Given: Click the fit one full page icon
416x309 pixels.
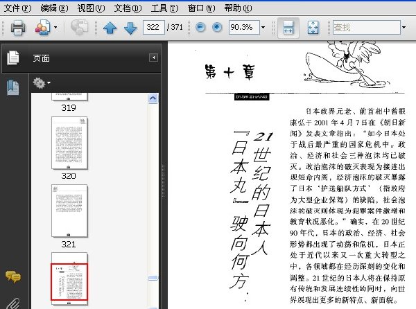Looking at the screenshot, I should [313, 28].
